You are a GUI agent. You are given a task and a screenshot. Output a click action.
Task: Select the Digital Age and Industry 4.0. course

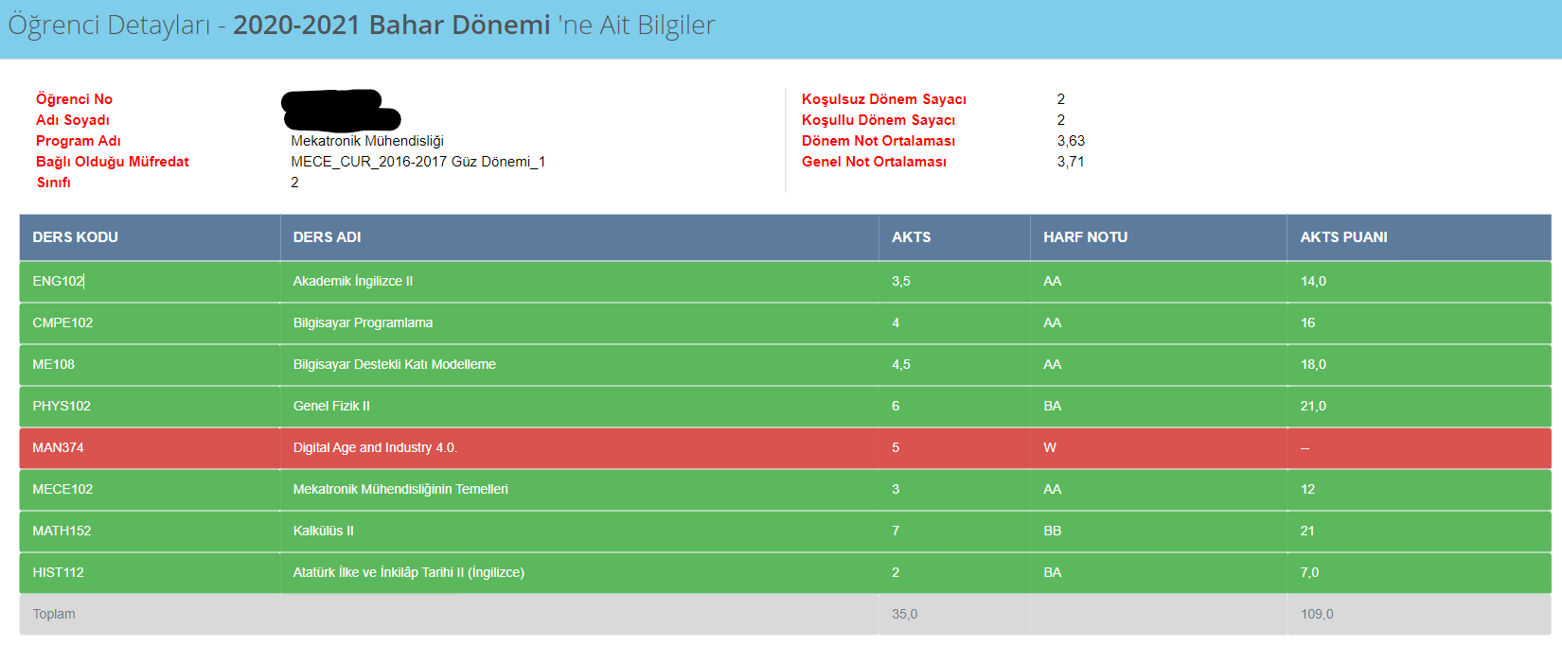tap(375, 447)
